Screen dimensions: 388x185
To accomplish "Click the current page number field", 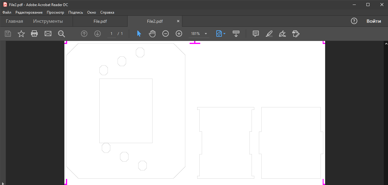I will [112, 34].
